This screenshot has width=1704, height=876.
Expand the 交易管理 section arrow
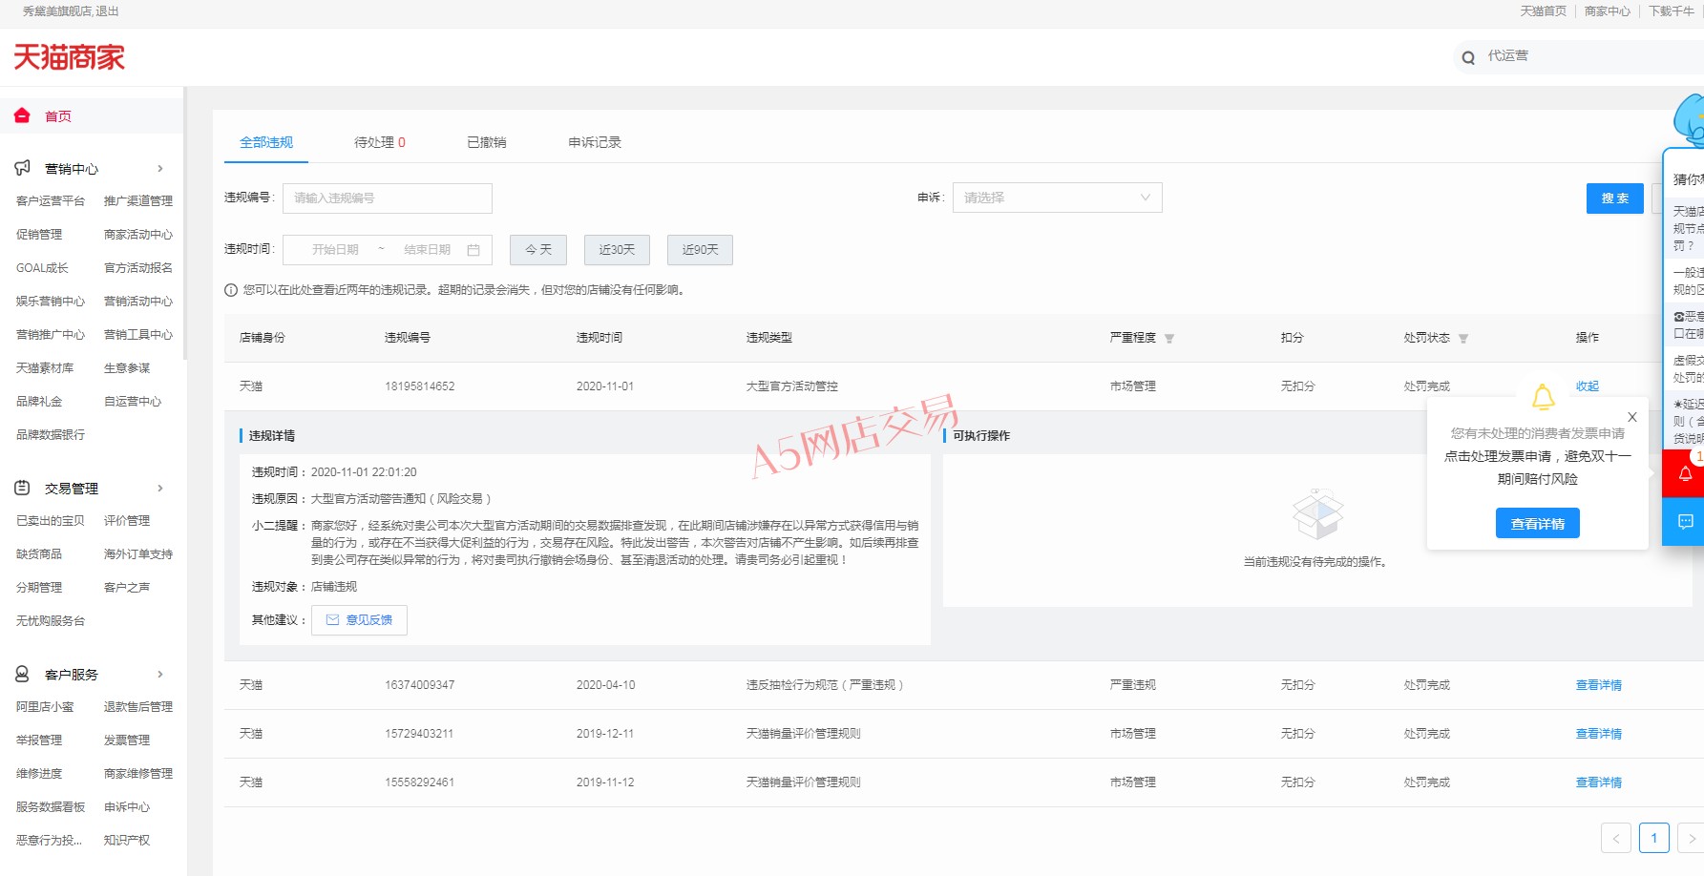159,489
